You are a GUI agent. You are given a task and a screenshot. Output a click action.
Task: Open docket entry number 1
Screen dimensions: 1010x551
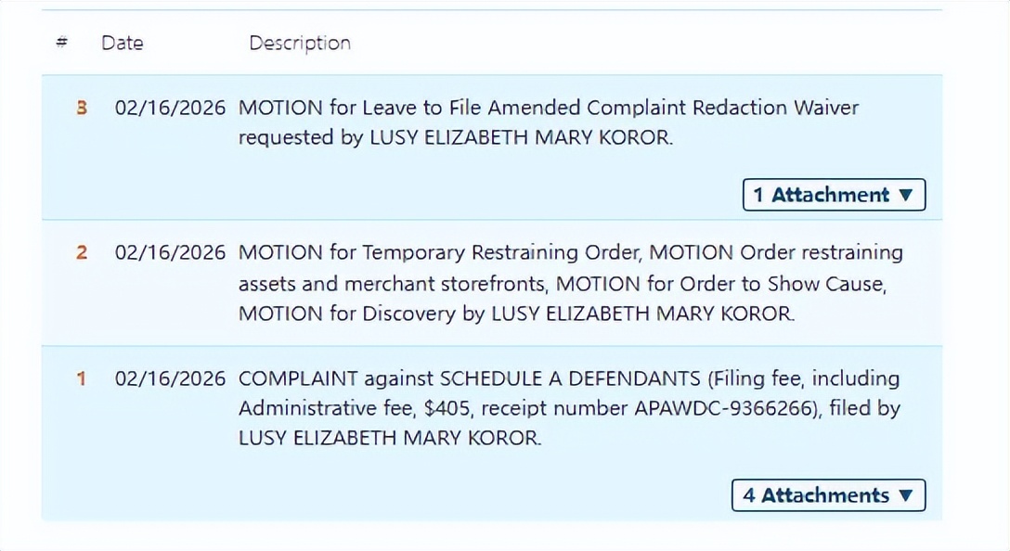tap(82, 378)
